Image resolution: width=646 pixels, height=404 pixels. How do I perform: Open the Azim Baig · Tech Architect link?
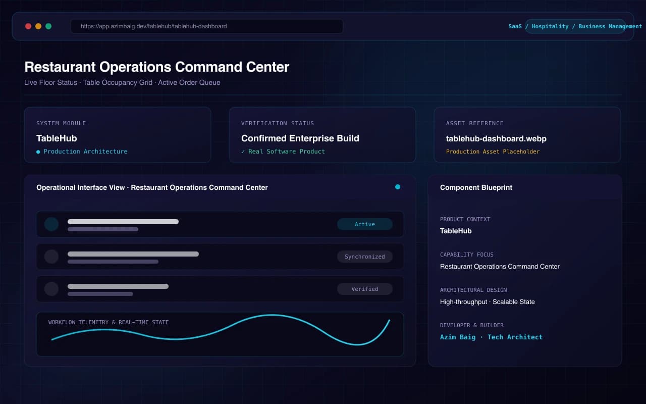491,337
